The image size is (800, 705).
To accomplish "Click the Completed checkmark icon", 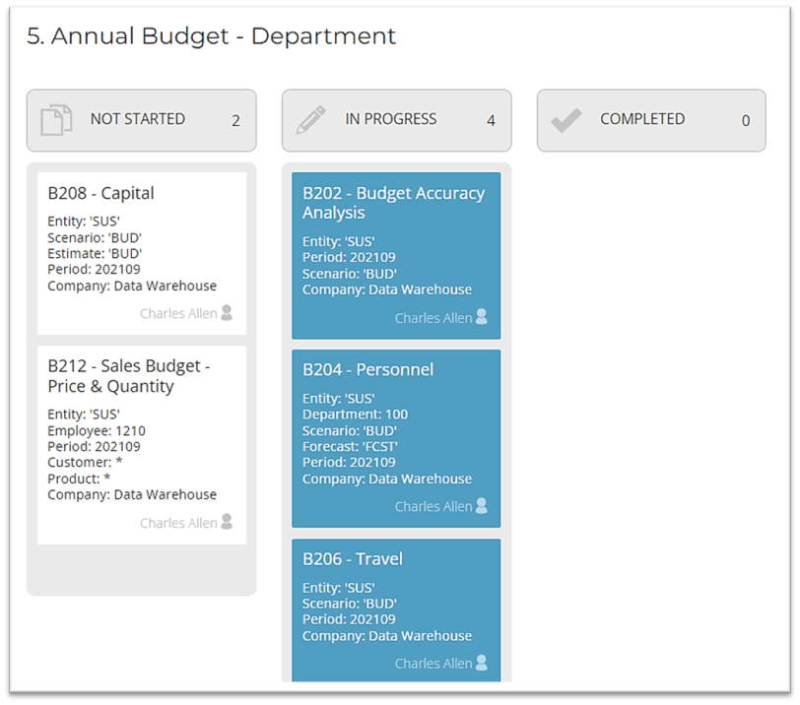I will coord(566,120).
